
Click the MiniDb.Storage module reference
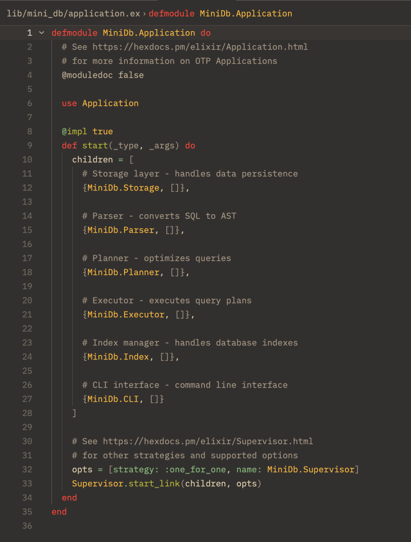pos(123,187)
